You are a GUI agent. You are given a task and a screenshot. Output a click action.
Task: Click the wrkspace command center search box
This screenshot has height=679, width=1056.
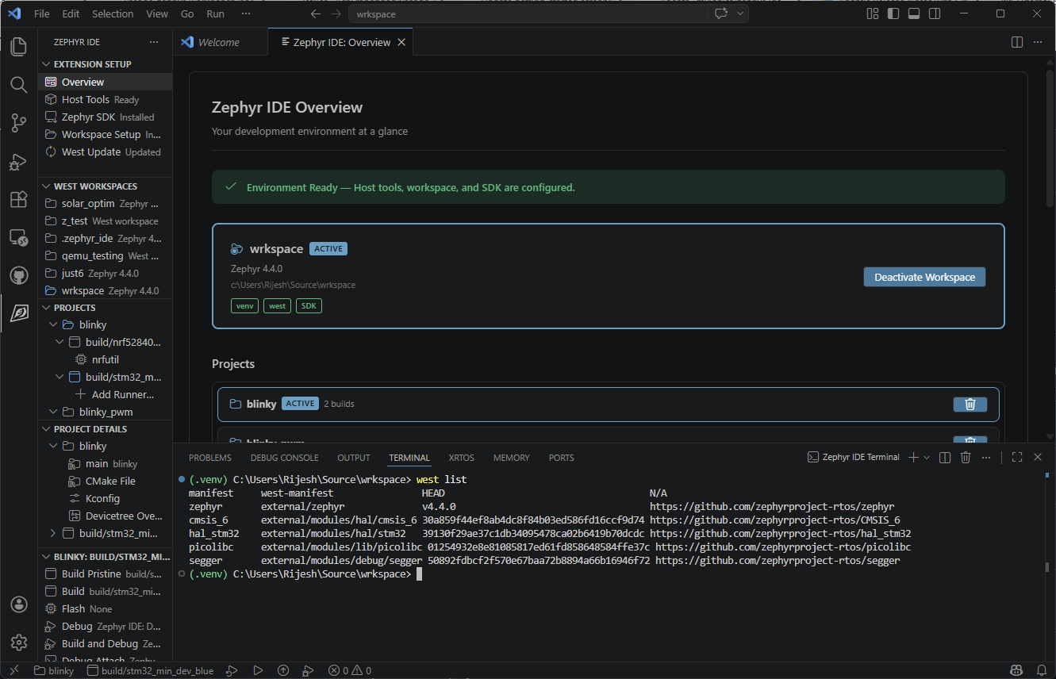click(528, 14)
